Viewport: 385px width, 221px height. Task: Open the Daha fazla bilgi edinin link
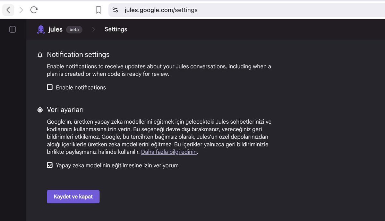pos(169,152)
